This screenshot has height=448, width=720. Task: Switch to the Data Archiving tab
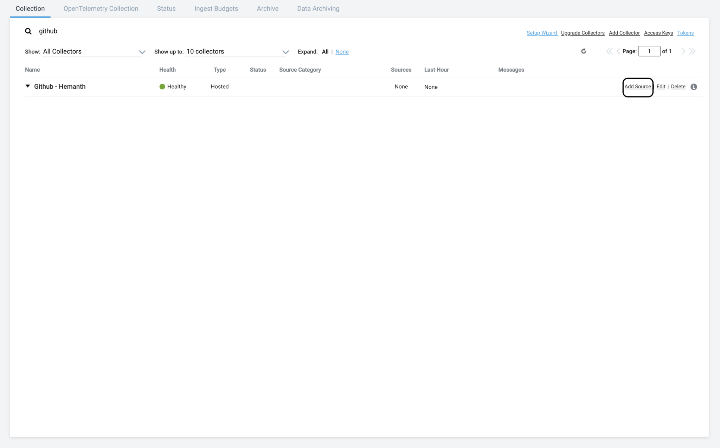318,8
